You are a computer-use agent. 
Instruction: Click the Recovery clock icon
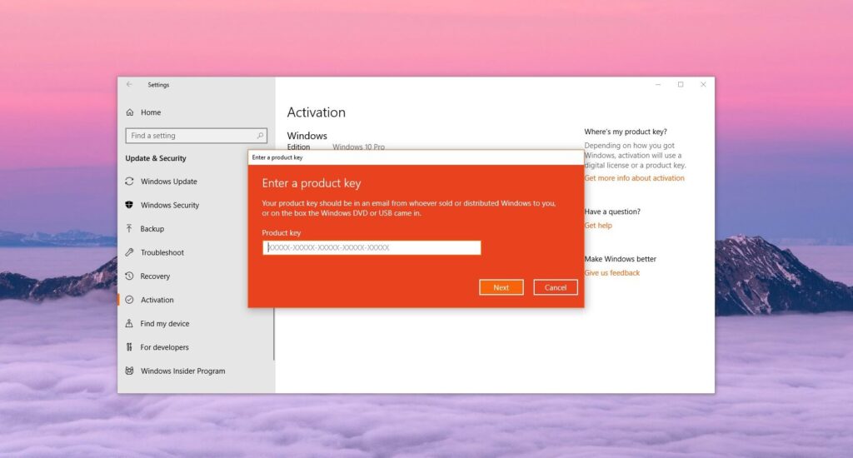129,276
